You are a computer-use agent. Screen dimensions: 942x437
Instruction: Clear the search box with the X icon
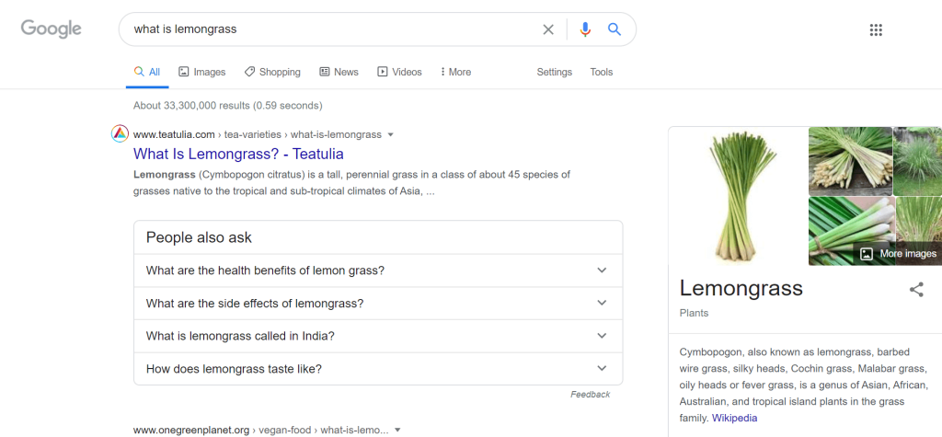point(548,29)
